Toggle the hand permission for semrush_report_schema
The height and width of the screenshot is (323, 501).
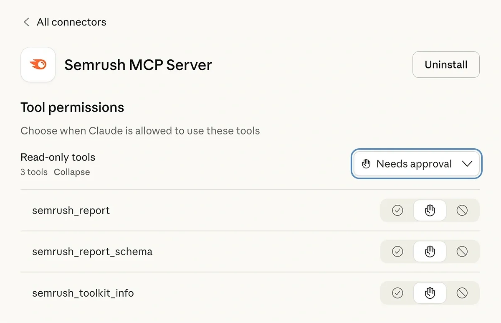430,252
